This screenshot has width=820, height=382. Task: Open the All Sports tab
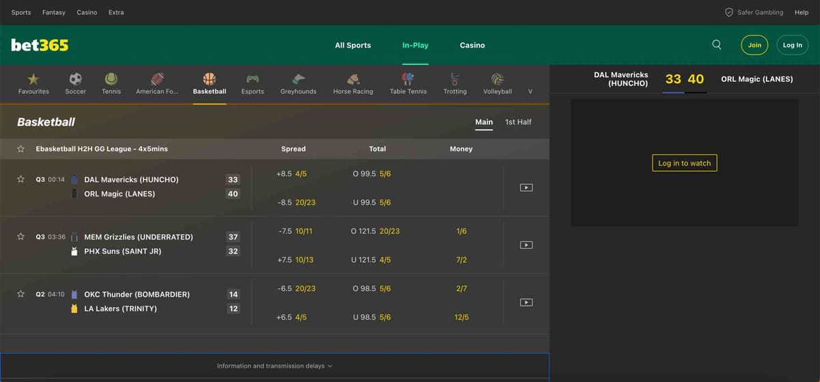[x=353, y=45]
